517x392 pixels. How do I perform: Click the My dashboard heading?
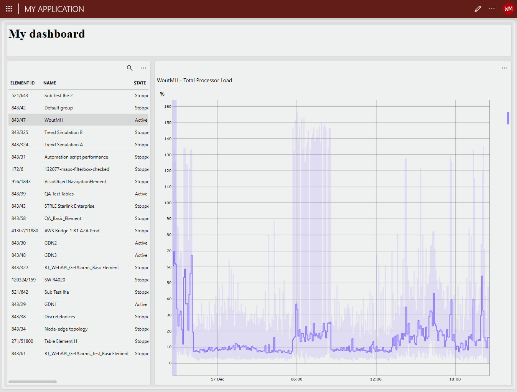click(47, 34)
